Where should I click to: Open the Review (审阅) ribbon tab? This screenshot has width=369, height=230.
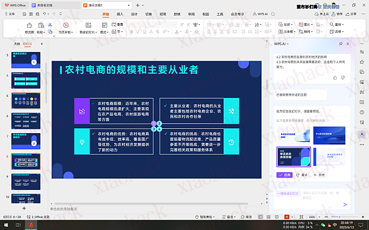[192, 14]
